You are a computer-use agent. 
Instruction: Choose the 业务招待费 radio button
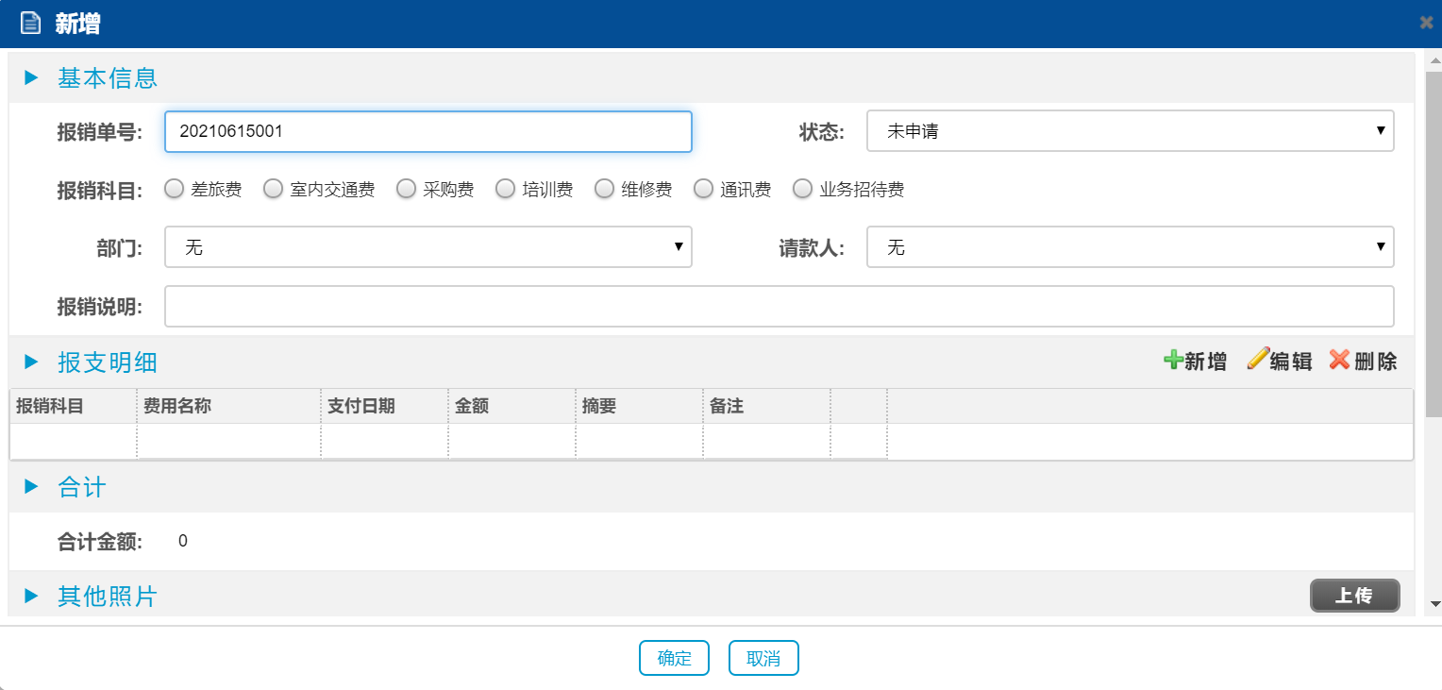pyautogui.click(x=802, y=190)
